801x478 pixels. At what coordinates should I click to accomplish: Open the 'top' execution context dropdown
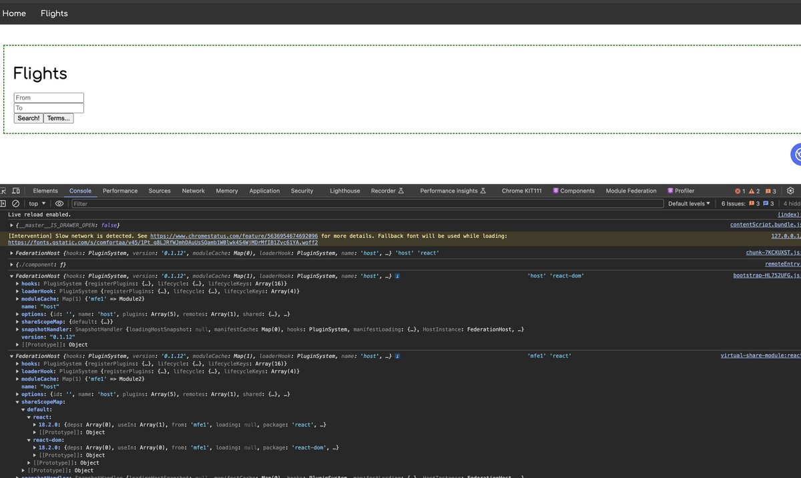click(35, 203)
